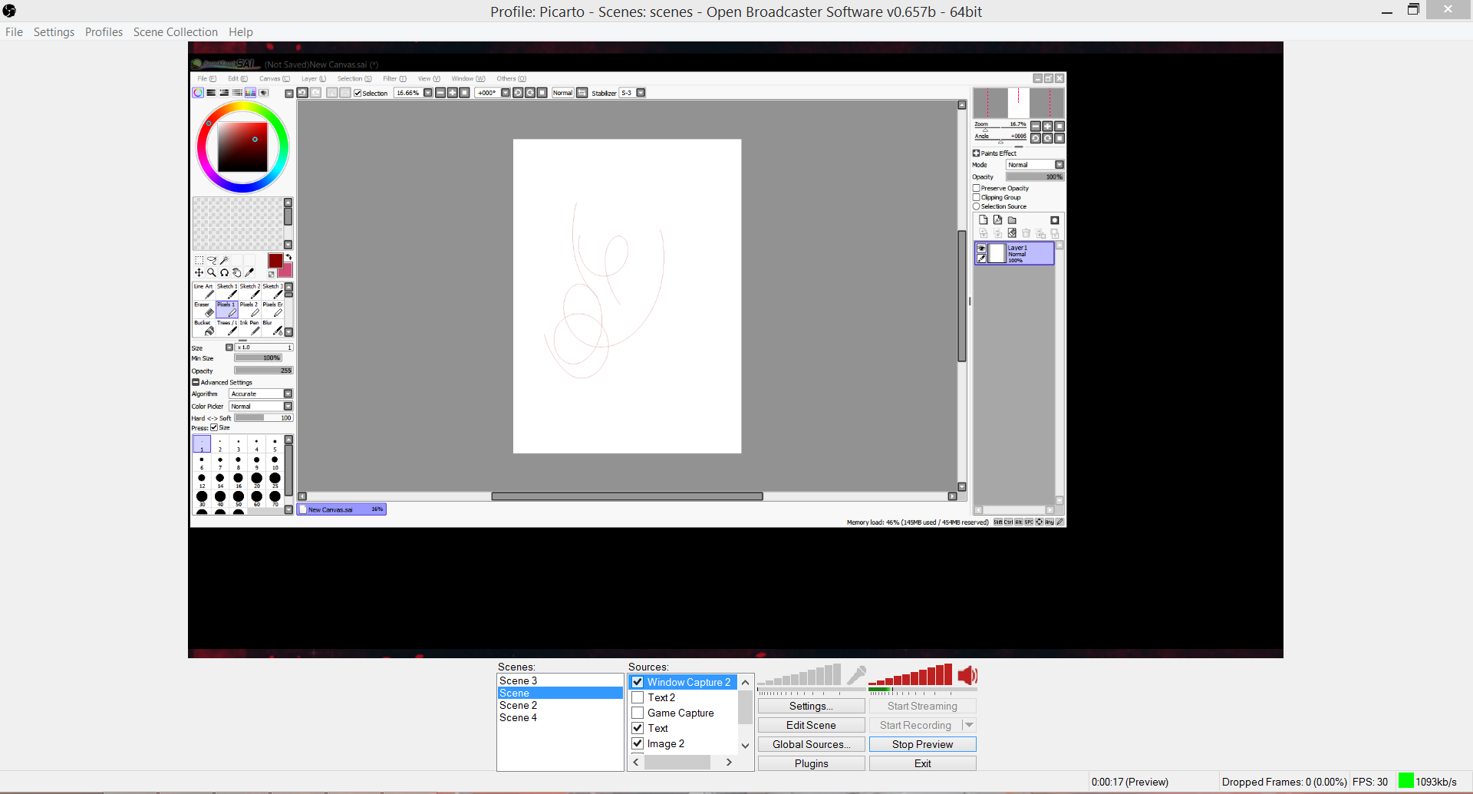Select the Line Art brush in SAI
1473x794 pixels.
pyautogui.click(x=203, y=291)
